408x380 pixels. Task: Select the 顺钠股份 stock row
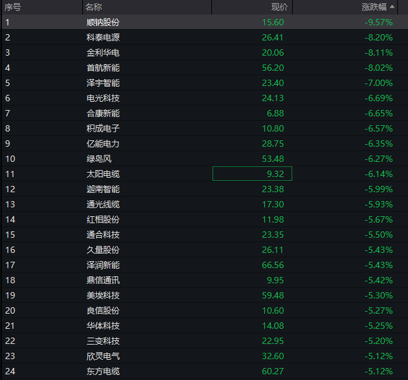point(102,22)
